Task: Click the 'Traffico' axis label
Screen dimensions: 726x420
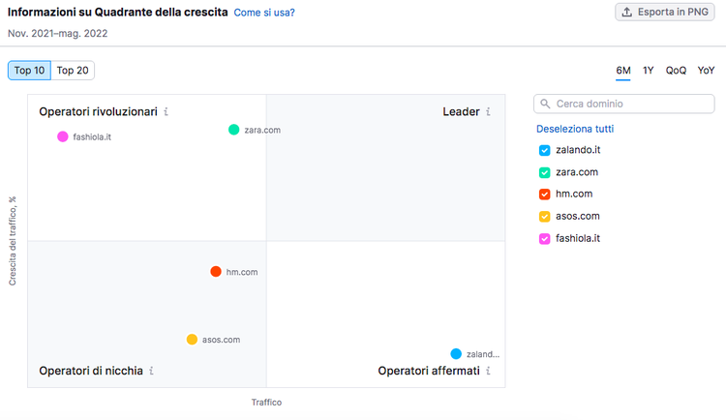Action: coord(266,403)
